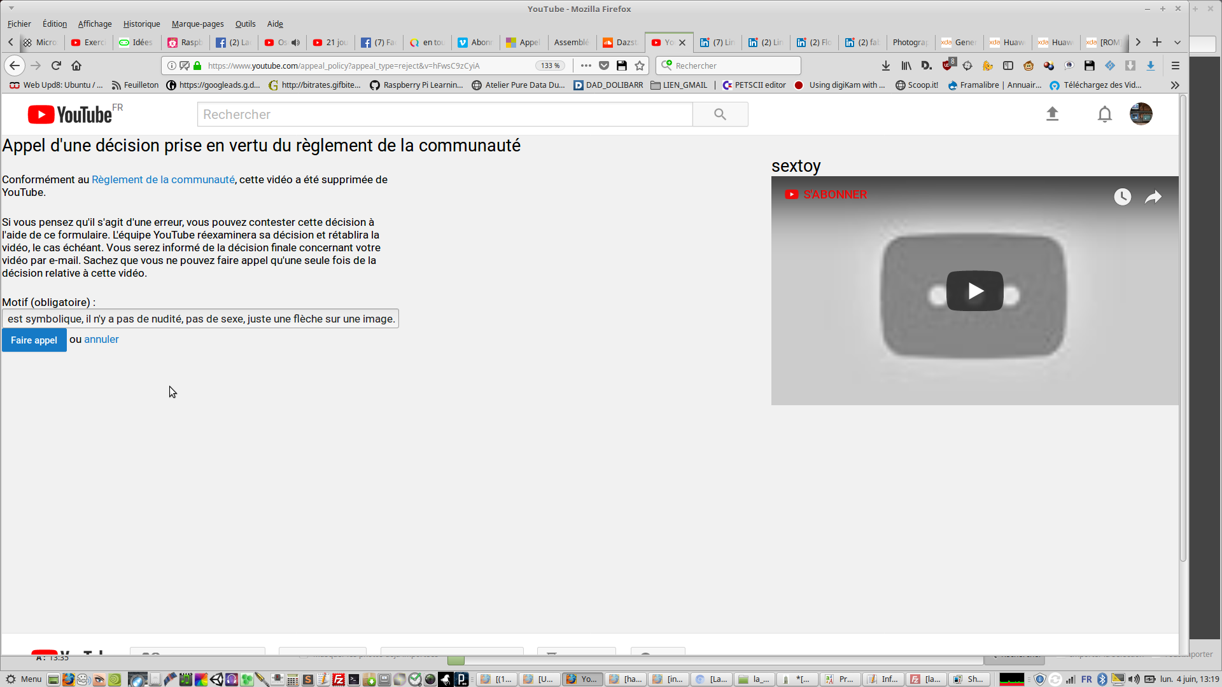Viewport: 1222px width, 687px height.
Task: Click the share arrow on video preview
Action: (x=1153, y=197)
